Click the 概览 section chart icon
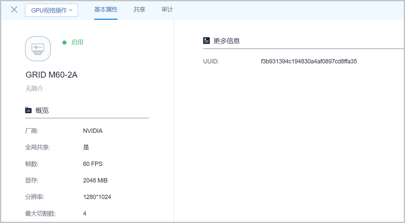 28,110
